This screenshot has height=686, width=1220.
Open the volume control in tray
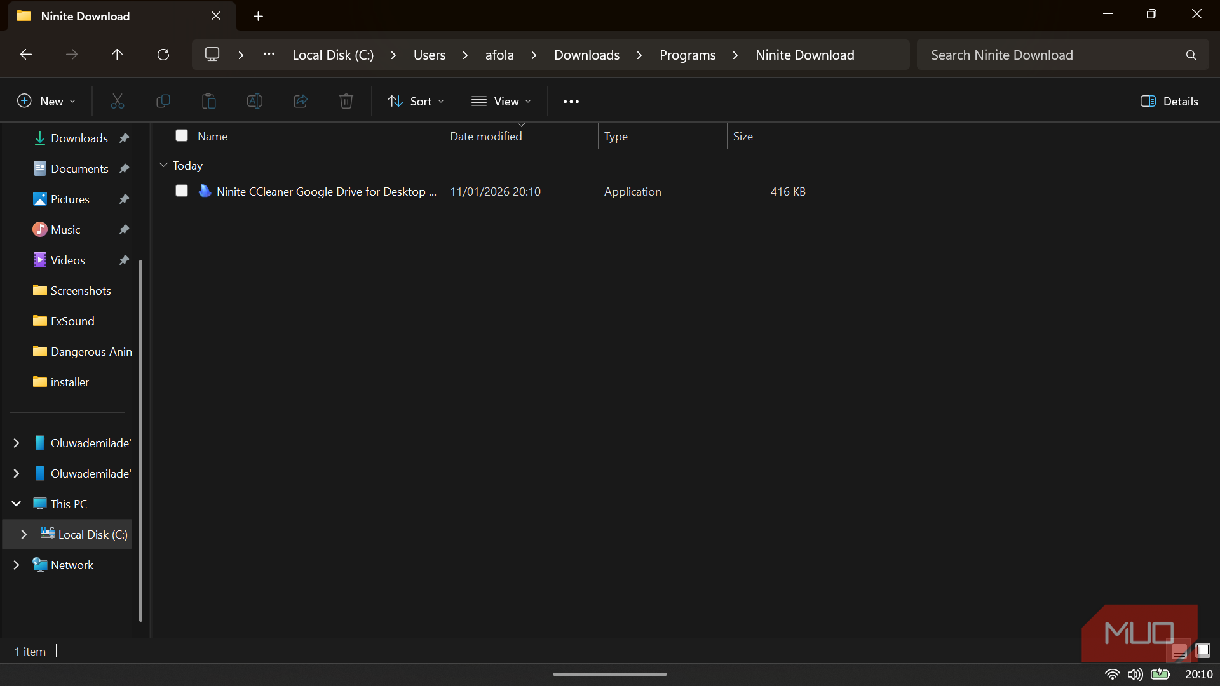tap(1135, 674)
